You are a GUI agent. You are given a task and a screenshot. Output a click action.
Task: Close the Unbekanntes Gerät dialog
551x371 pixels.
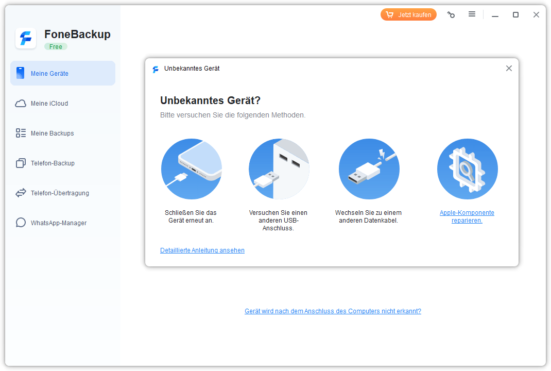509,68
